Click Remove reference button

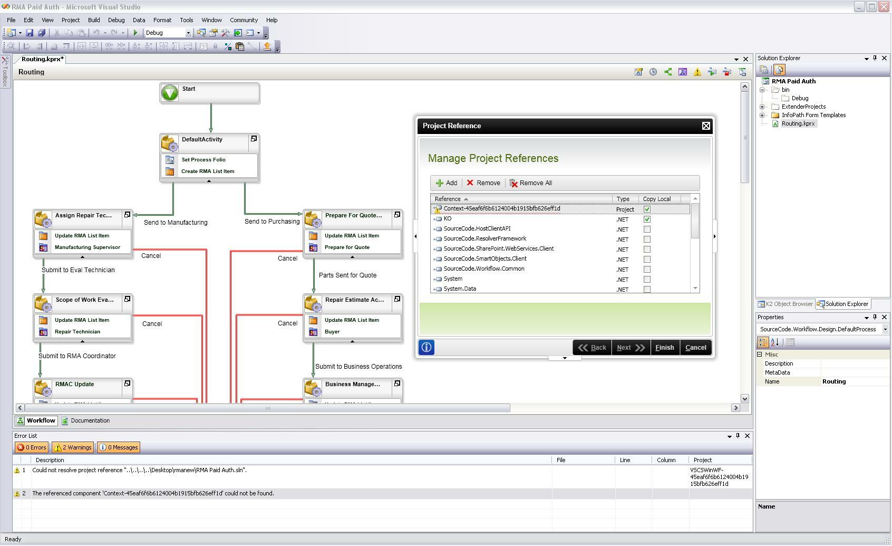pyautogui.click(x=483, y=183)
